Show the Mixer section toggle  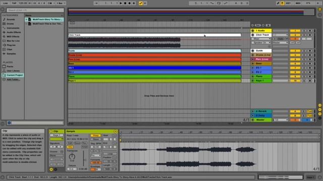pyautogui.click(x=320, y=114)
